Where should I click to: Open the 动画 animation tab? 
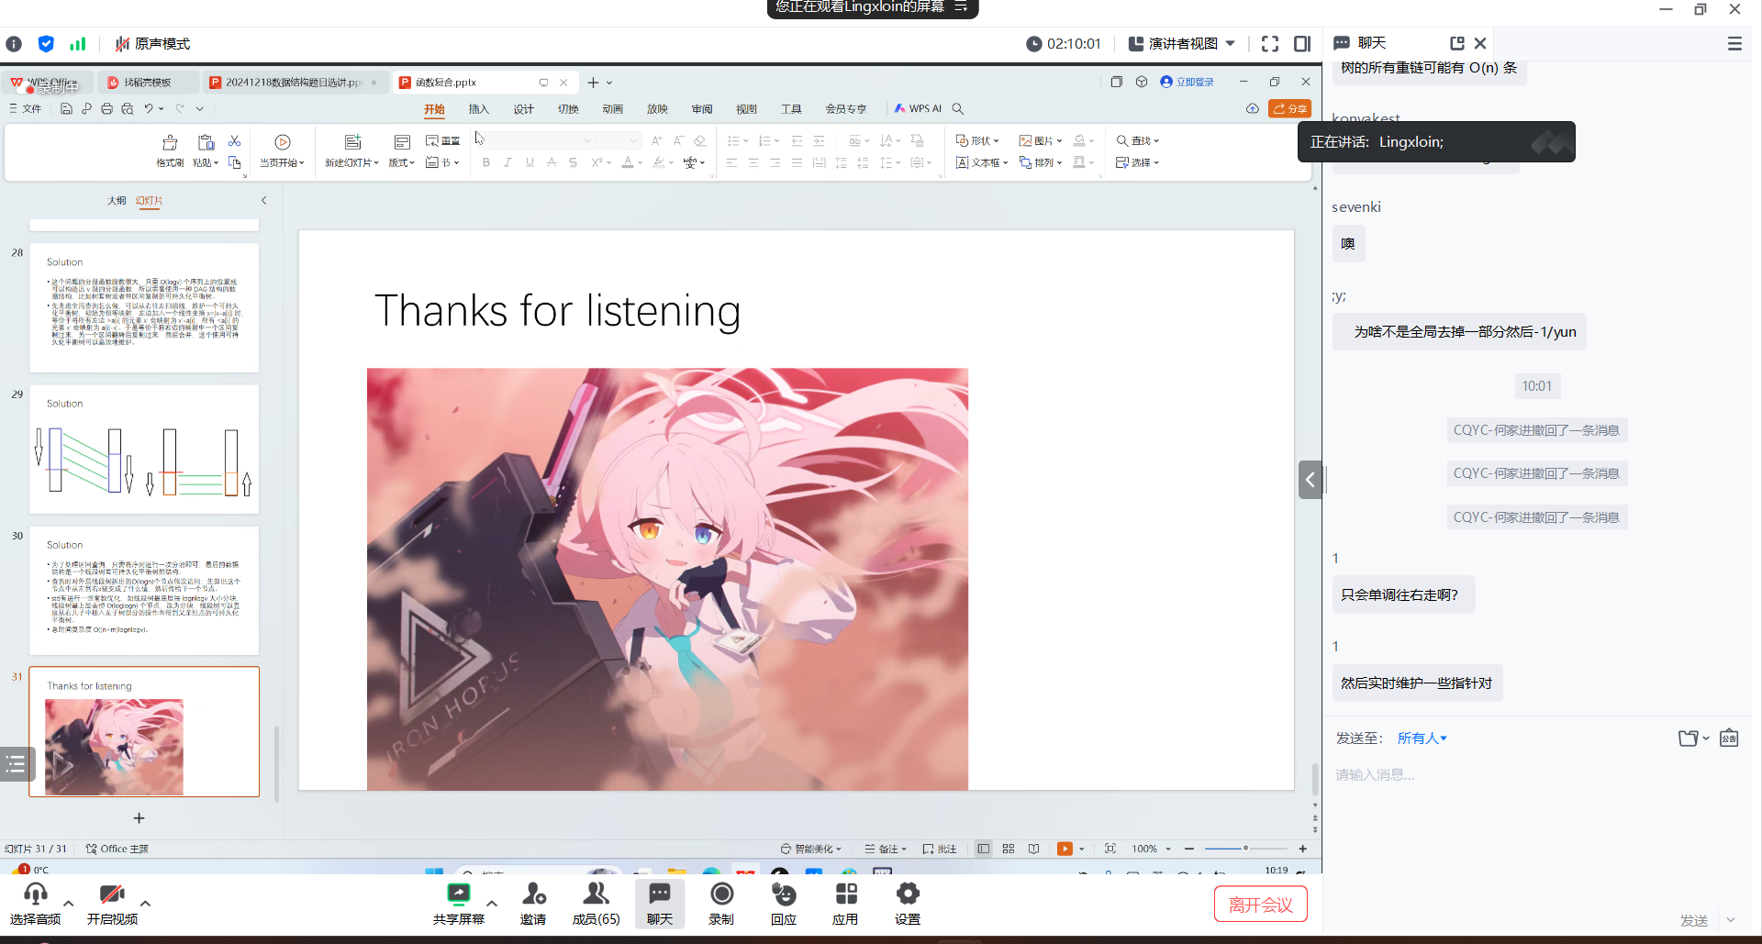click(612, 108)
